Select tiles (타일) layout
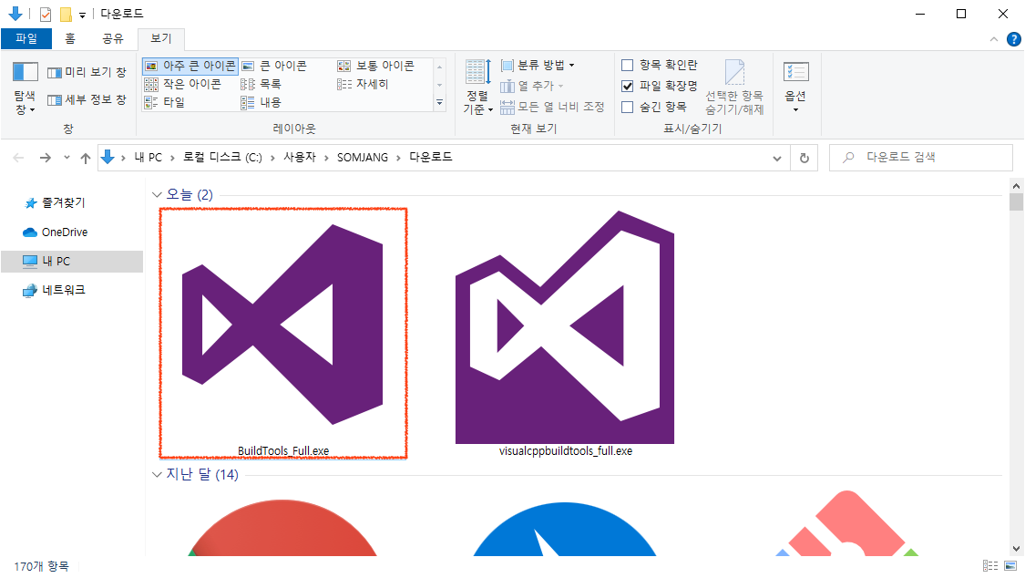The image size is (1025, 578). [x=165, y=103]
